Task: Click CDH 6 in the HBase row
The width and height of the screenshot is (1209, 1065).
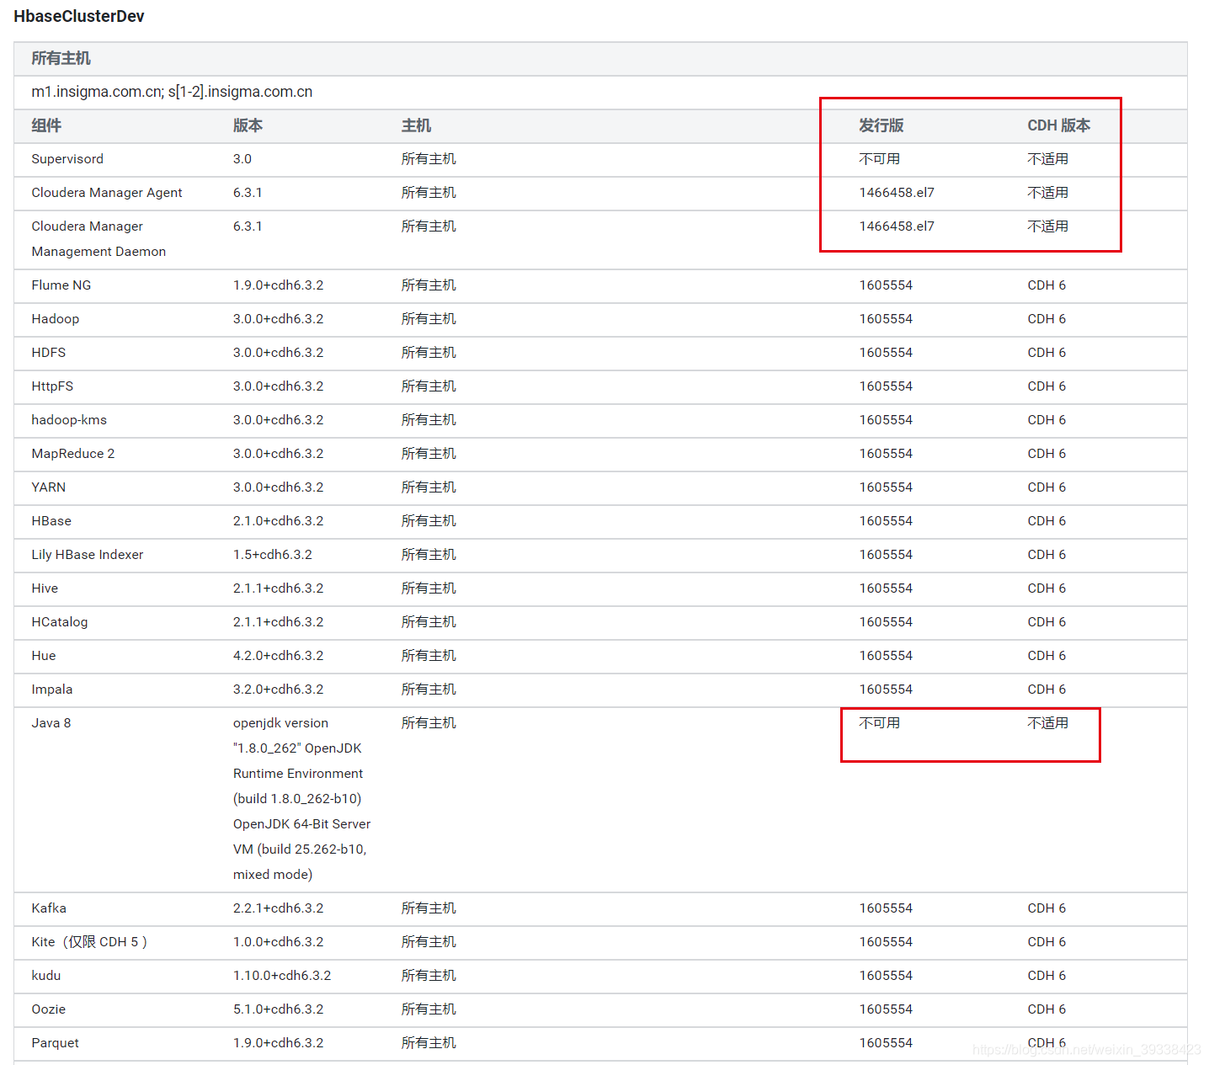Action: [1047, 521]
